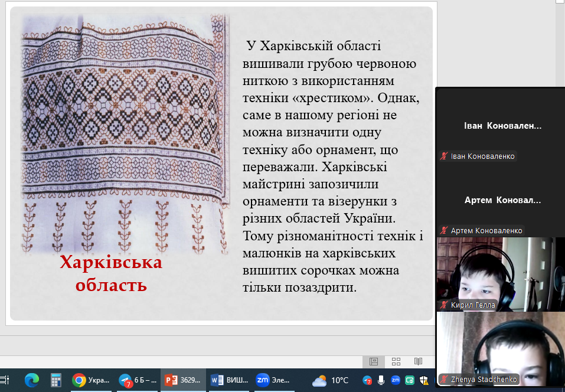Click the name label "Артем Коноваленко"
This screenshot has width=565, height=392.
(x=486, y=231)
